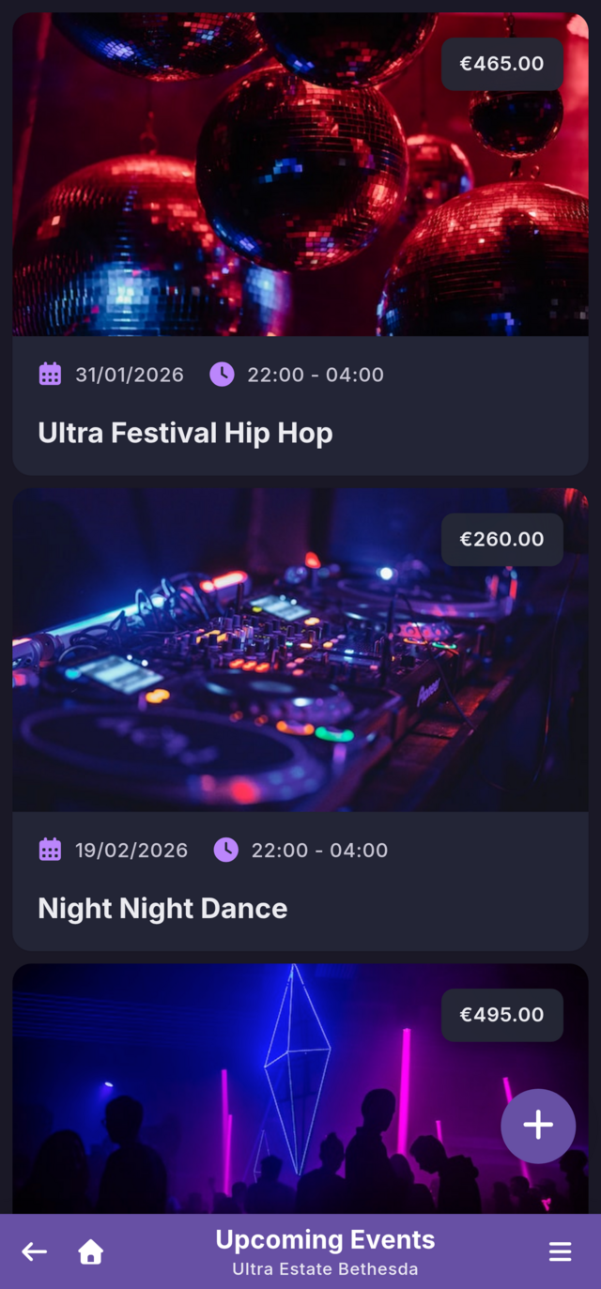Screen dimensions: 601x1289
Task: Open the navigation menu at bottom right
Action: coord(560,1251)
